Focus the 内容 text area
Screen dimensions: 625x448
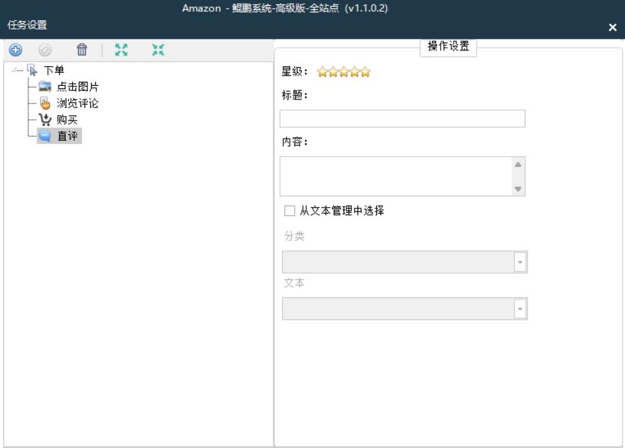pyautogui.click(x=396, y=176)
